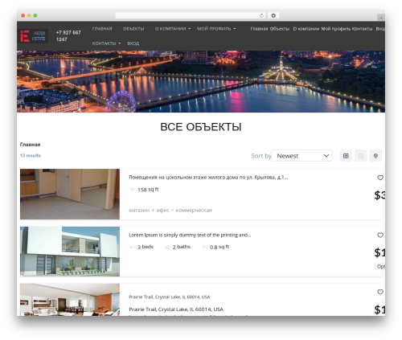The height and width of the screenshot is (340, 402).
Task: Click the browser download indicator icon
Action: pos(273,15)
